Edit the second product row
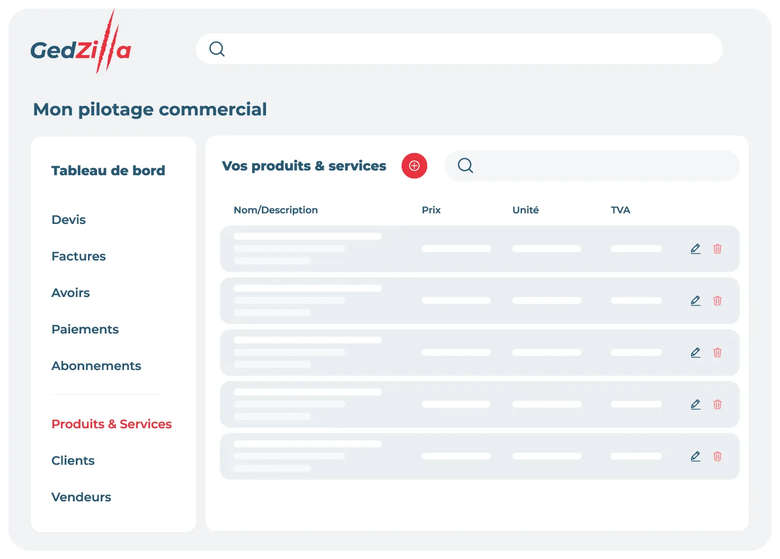 pyautogui.click(x=696, y=301)
